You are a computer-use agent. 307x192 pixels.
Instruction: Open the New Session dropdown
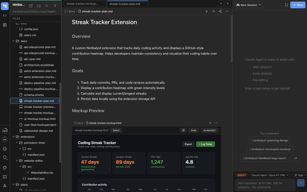point(249,5)
